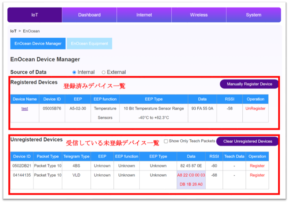
Task: Click Manually Register Device button
Action: tap(249, 84)
